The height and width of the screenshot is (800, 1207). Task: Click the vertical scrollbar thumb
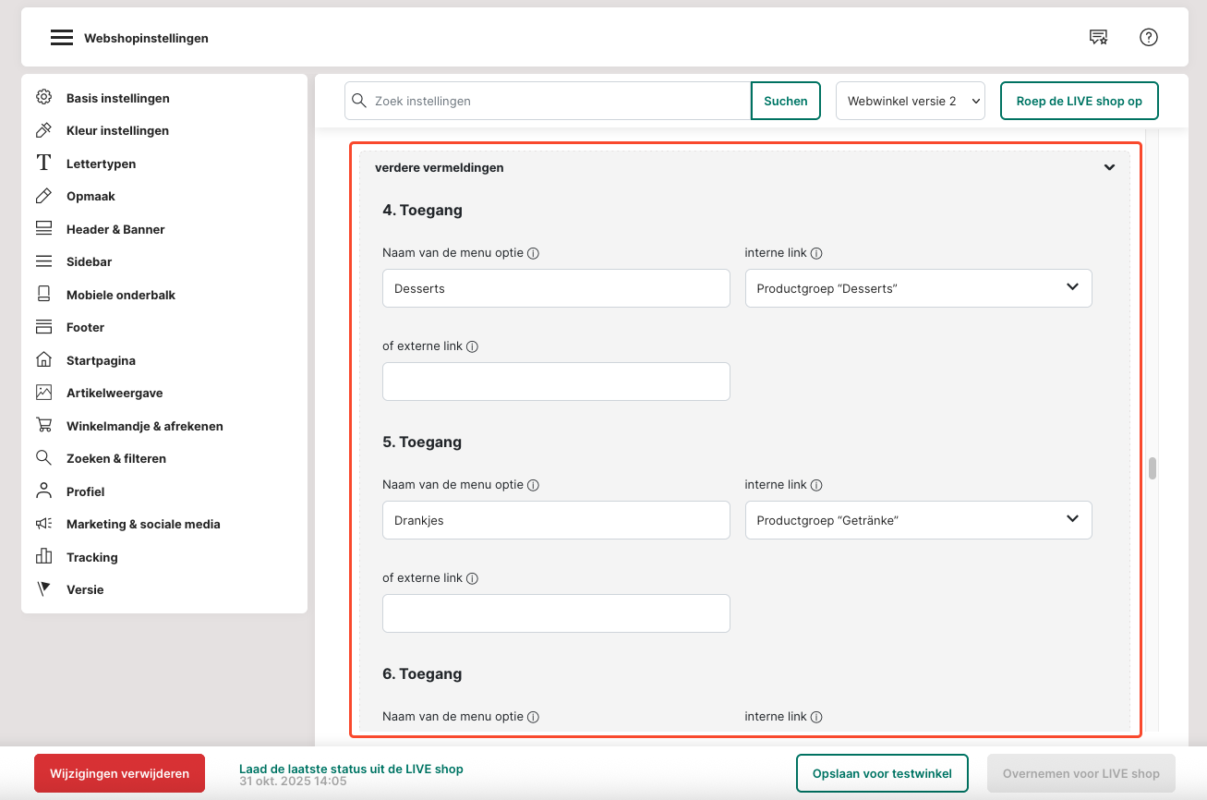point(1153,468)
